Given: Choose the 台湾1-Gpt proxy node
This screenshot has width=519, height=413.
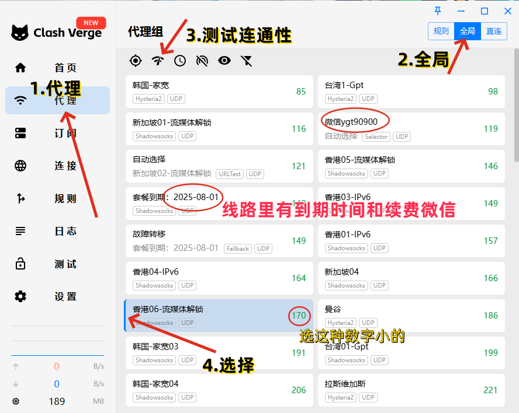Looking at the screenshot, I should pos(411,91).
